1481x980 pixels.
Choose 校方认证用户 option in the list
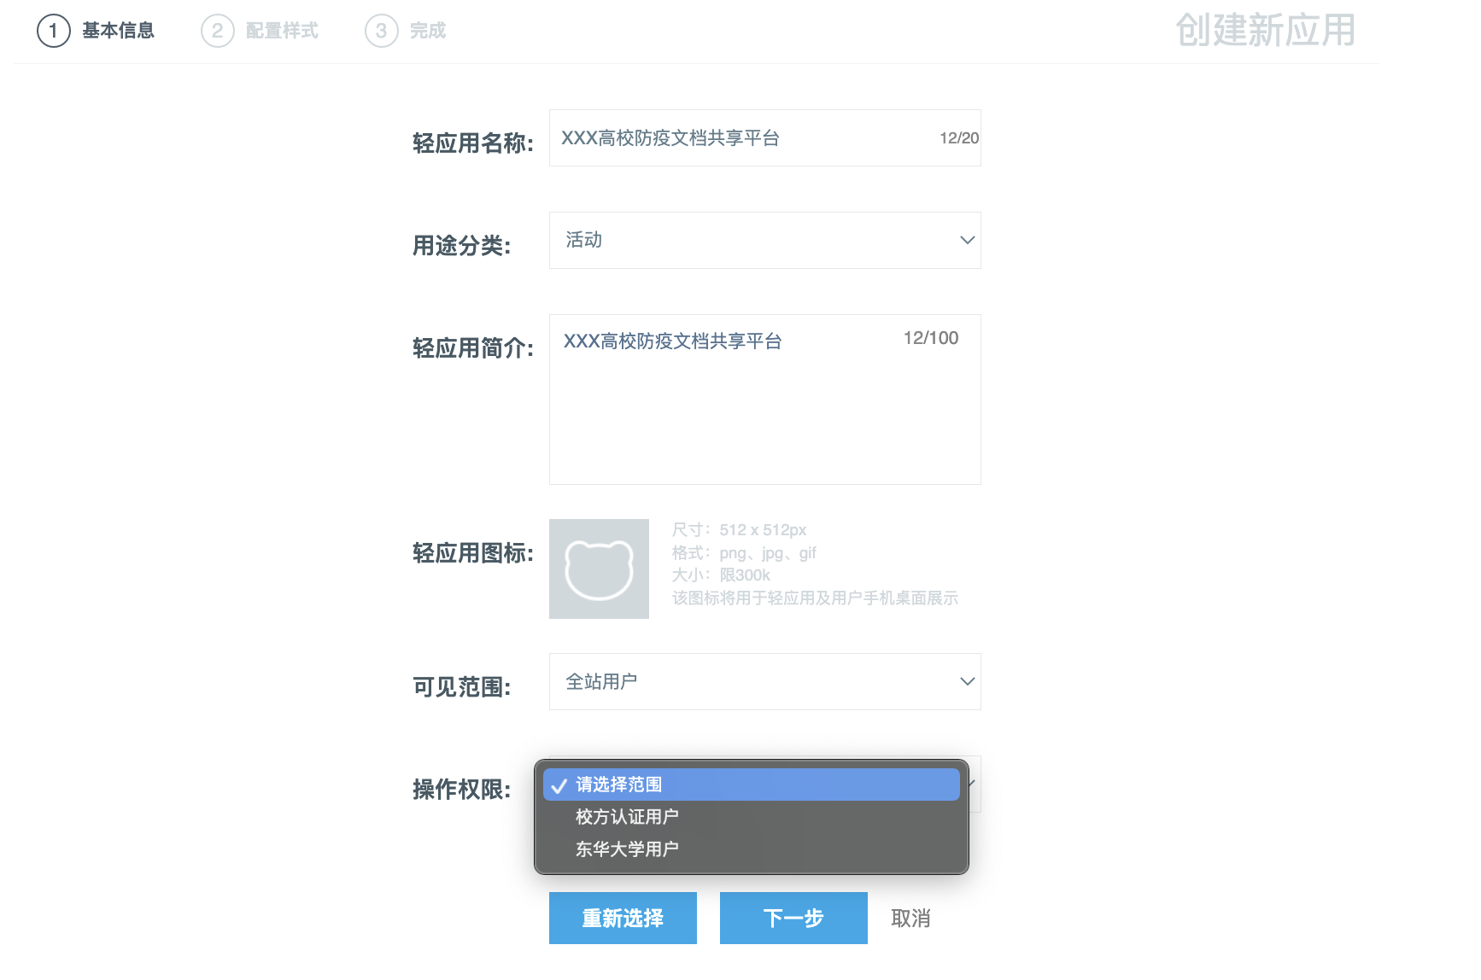(751, 817)
